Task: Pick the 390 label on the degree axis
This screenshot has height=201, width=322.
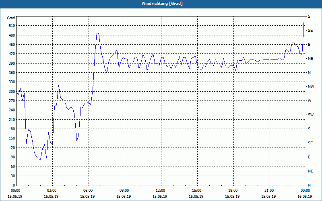Action: [12, 63]
